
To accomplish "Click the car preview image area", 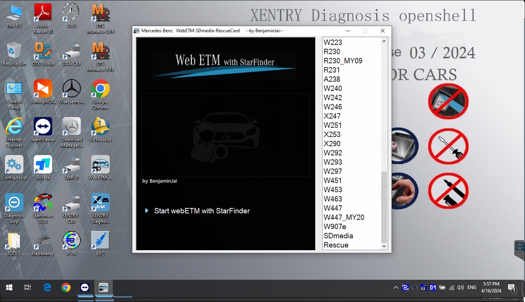I will pyautogui.click(x=226, y=135).
